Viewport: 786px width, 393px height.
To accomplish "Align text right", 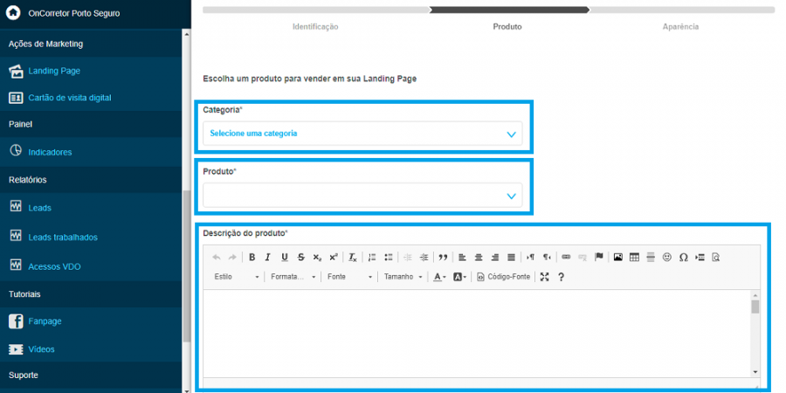I will click(495, 257).
